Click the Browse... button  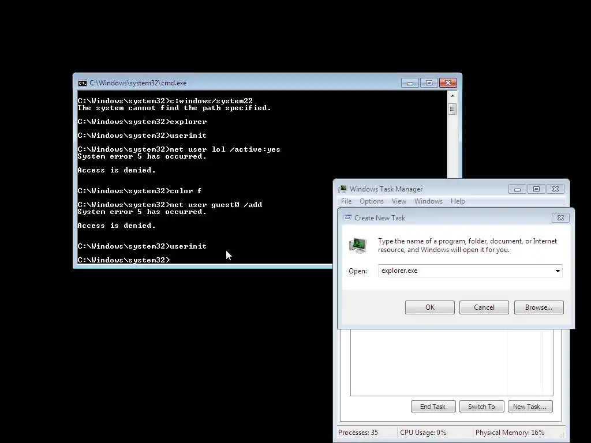538,307
